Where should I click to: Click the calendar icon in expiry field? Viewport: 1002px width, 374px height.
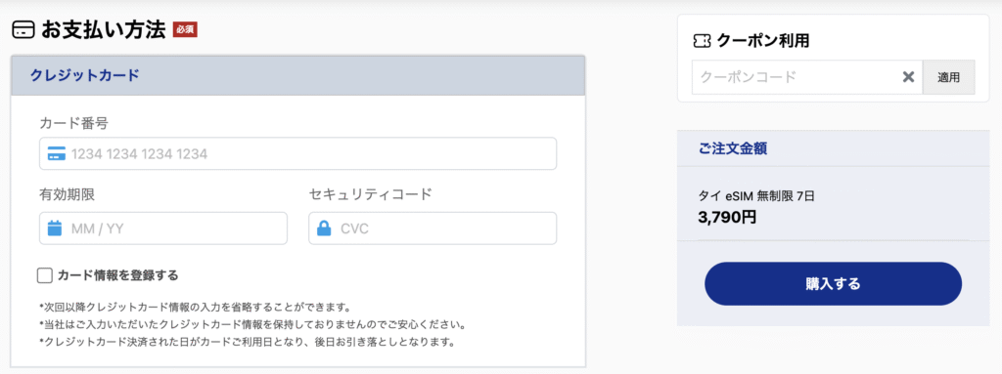[55, 229]
